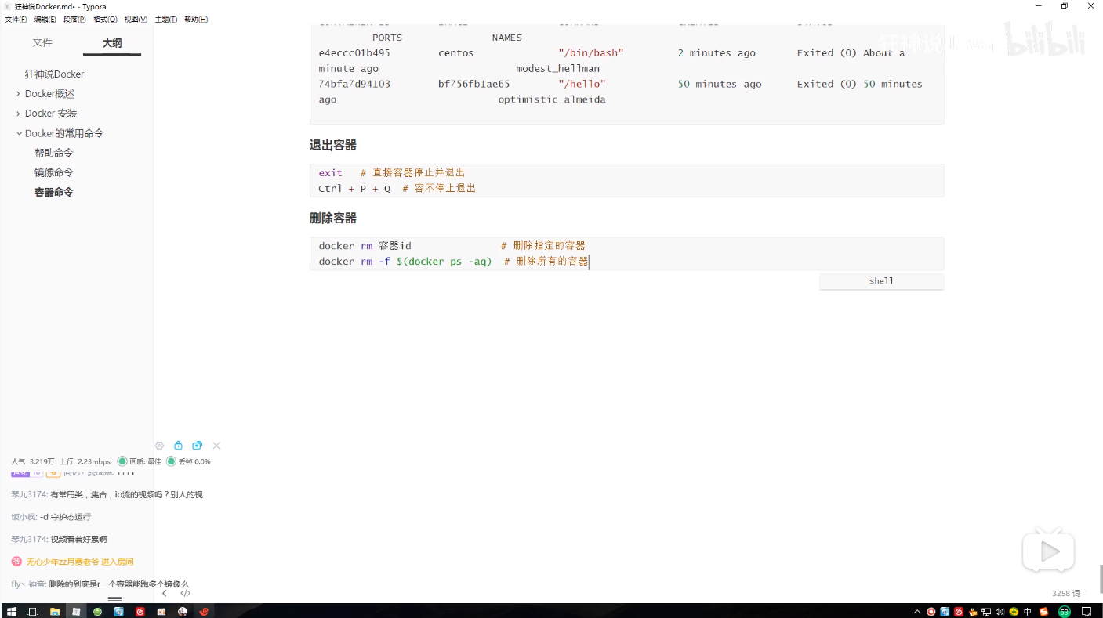Click the green 53 circle tray icon
This screenshot has width=1103, height=618.
pyautogui.click(x=1065, y=612)
